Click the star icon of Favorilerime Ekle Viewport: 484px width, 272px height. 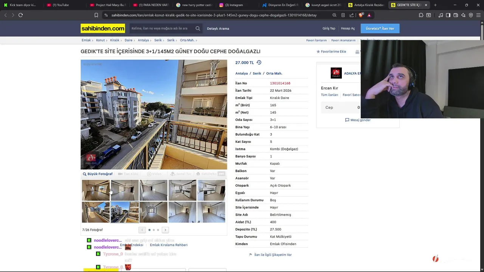tap(318, 51)
